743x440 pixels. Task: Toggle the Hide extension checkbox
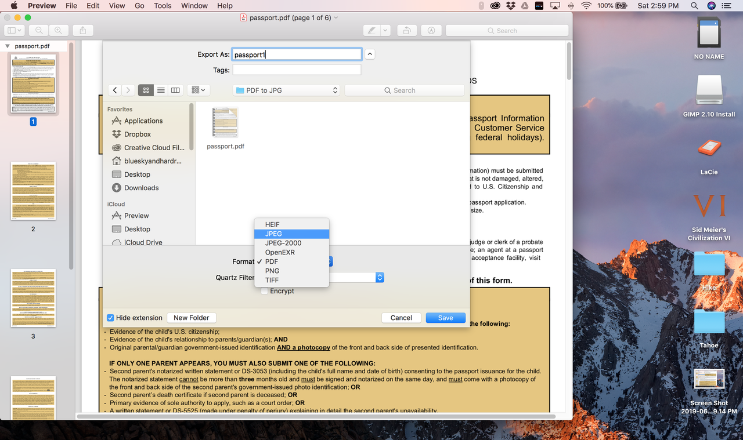(x=110, y=318)
